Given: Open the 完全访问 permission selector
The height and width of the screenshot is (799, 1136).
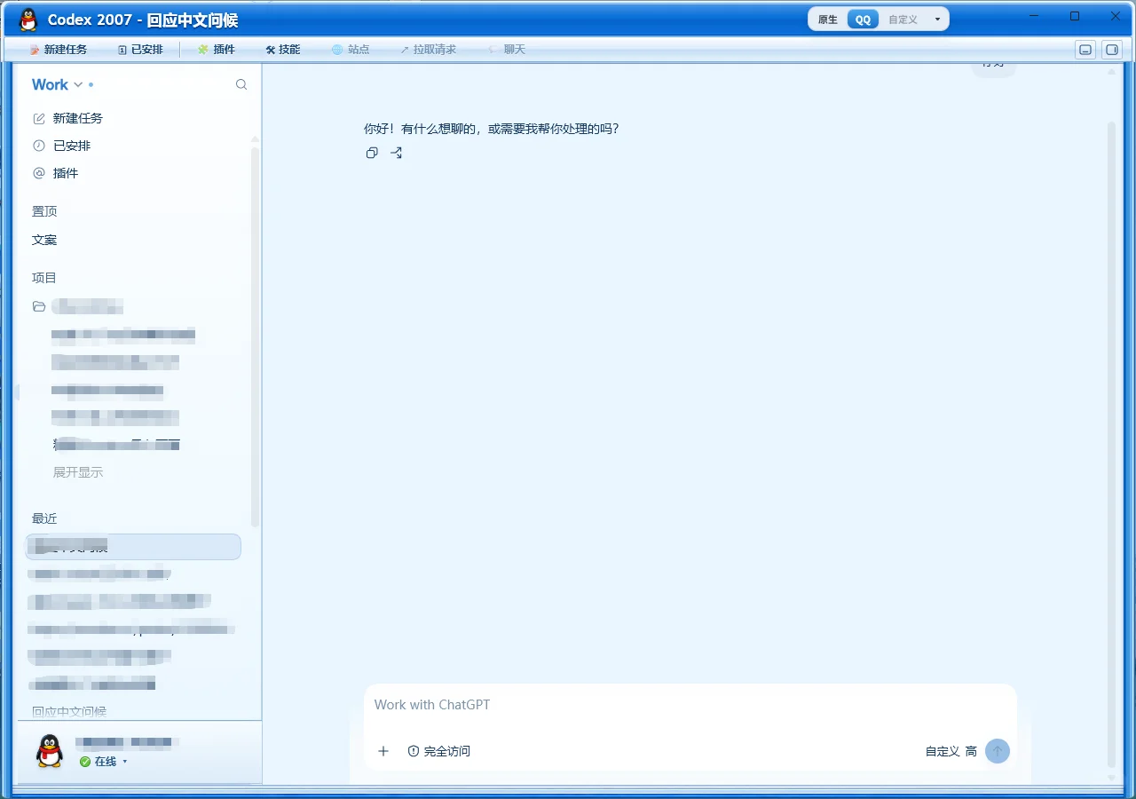Looking at the screenshot, I should pos(439,751).
